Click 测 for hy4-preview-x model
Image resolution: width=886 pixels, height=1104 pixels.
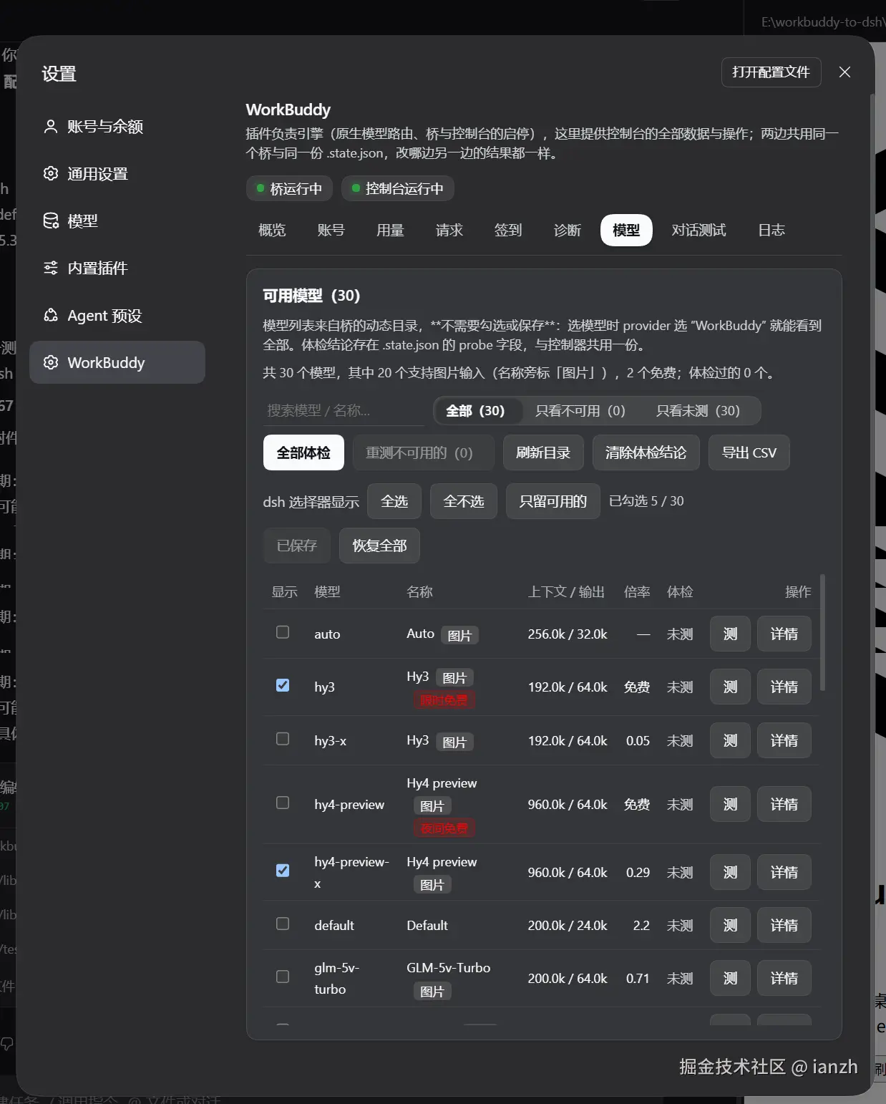tap(730, 872)
